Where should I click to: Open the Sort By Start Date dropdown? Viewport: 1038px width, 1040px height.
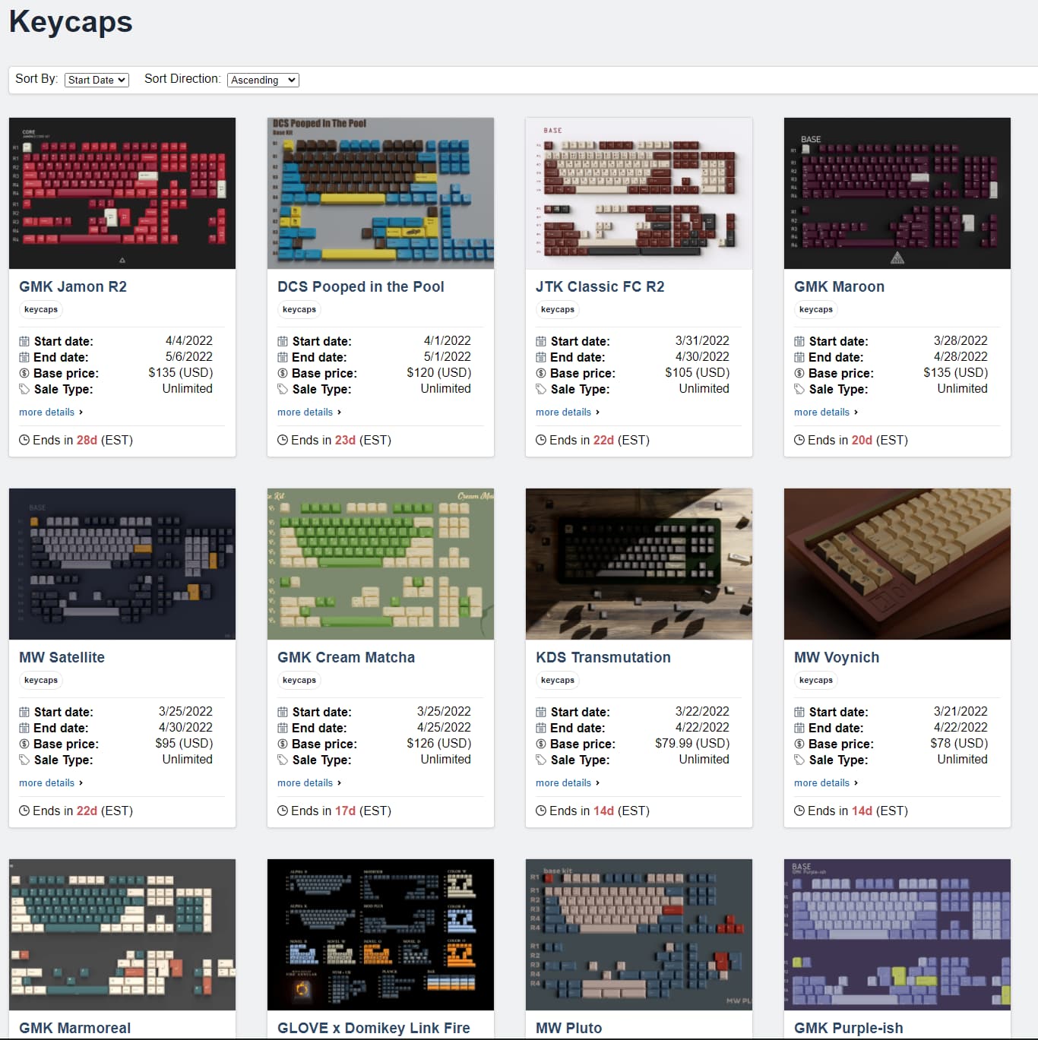pos(97,80)
